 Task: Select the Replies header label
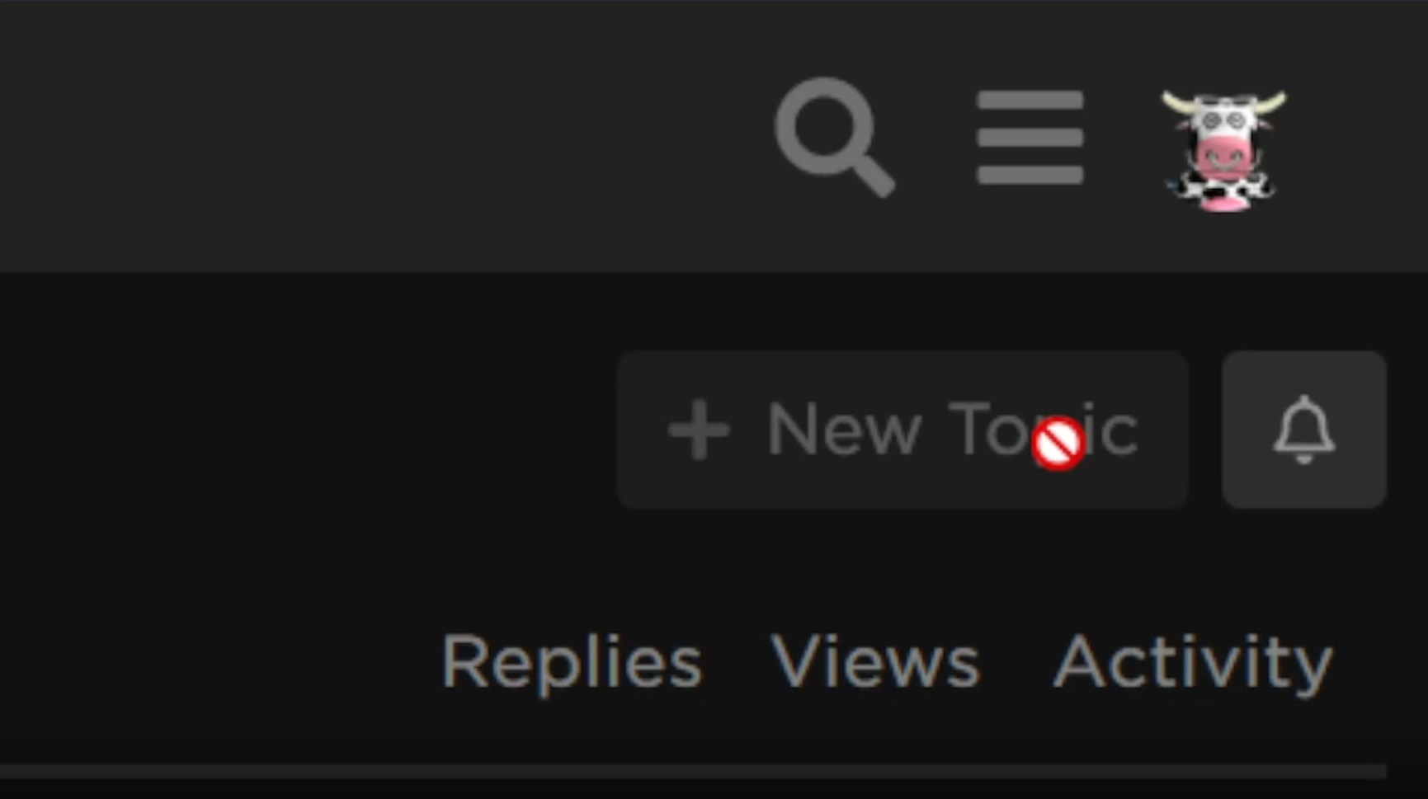coord(572,663)
